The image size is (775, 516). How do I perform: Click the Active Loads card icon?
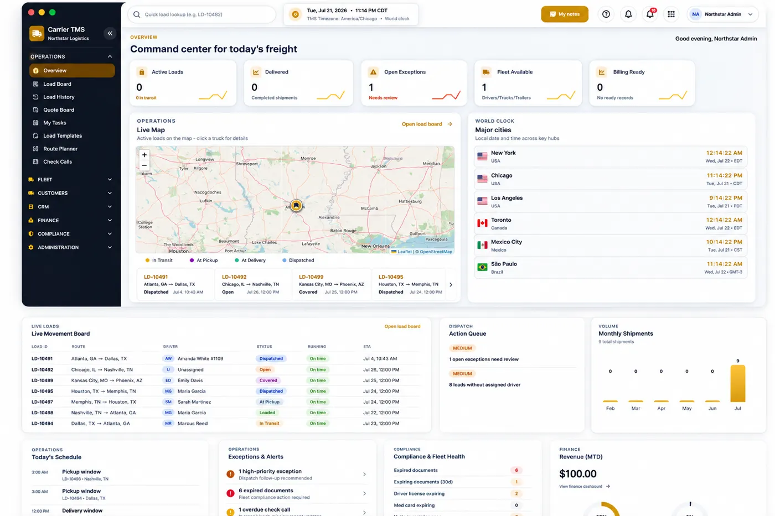142,72
